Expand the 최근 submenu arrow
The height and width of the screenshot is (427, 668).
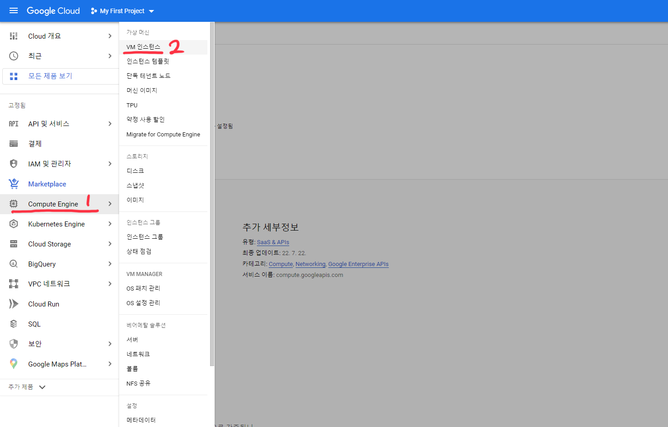pyautogui.click(x=110, y=56)
